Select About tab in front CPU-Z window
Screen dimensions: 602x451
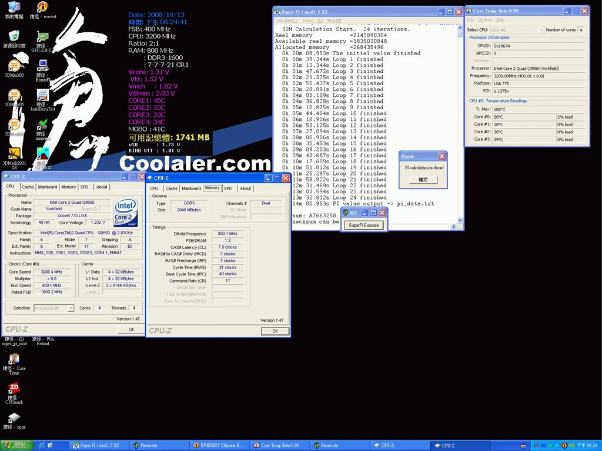[245, 189]
